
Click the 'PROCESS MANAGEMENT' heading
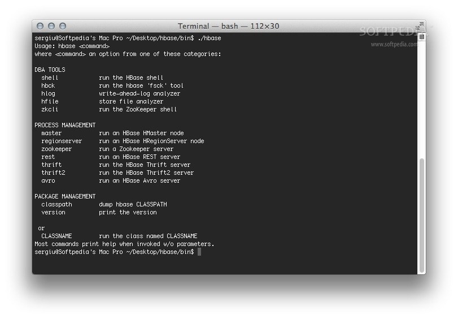coord(65,125)
